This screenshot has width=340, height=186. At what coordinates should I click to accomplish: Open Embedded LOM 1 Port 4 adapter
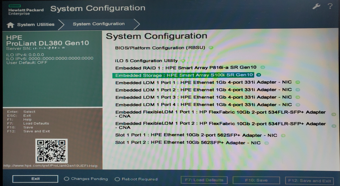click(x=204, y=105)
